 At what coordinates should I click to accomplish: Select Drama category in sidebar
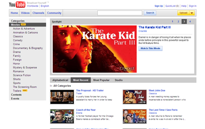(x=17, y=52)
